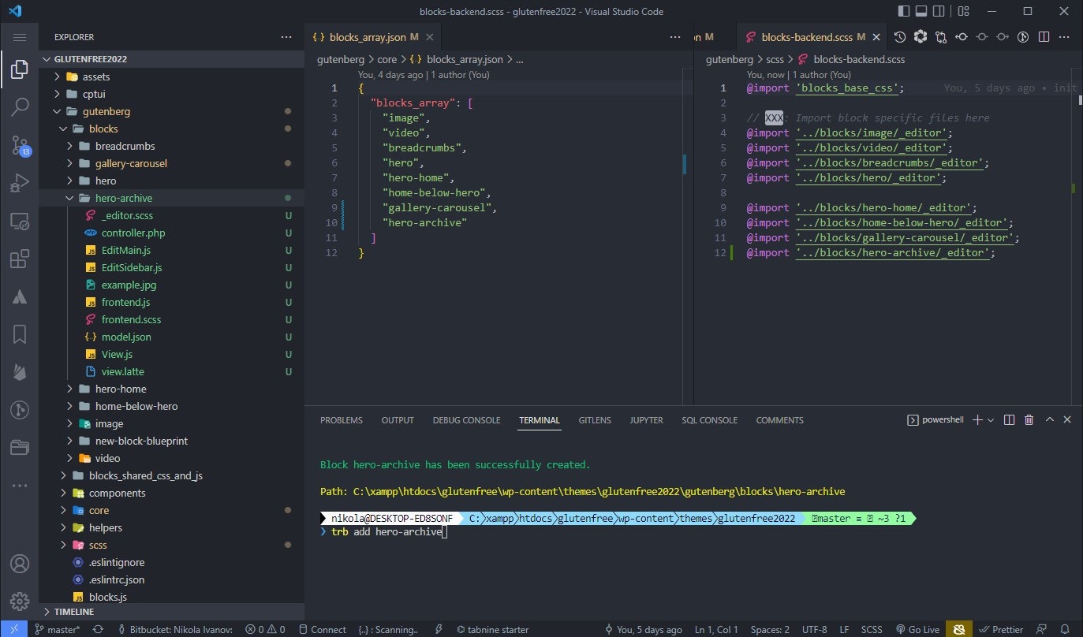Open file history timeline icon in editor toolbar
Screen dimensions: 1083x637
pos(900,37)
